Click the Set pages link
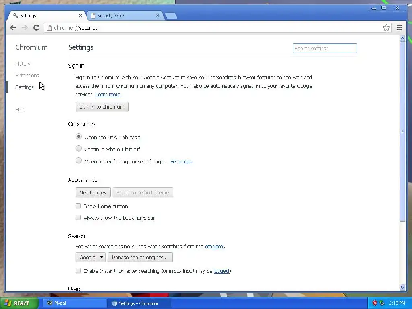 click(181, 162)
